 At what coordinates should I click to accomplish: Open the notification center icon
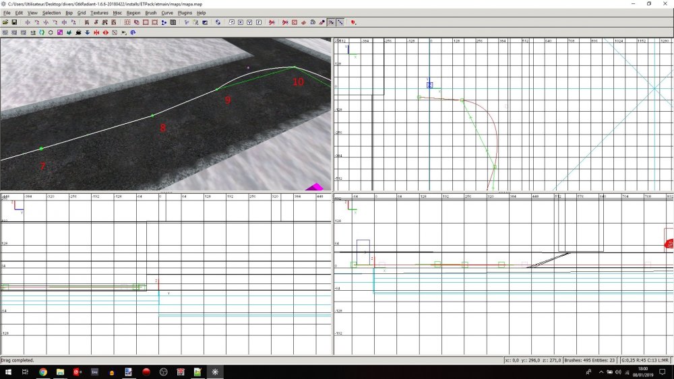click(663, 372)
